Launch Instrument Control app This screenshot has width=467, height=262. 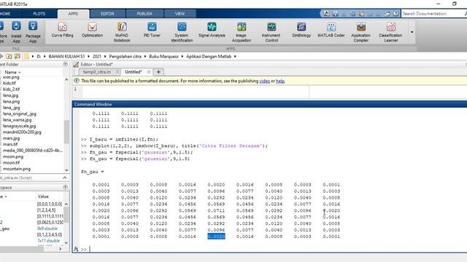[x=271, y=32]
